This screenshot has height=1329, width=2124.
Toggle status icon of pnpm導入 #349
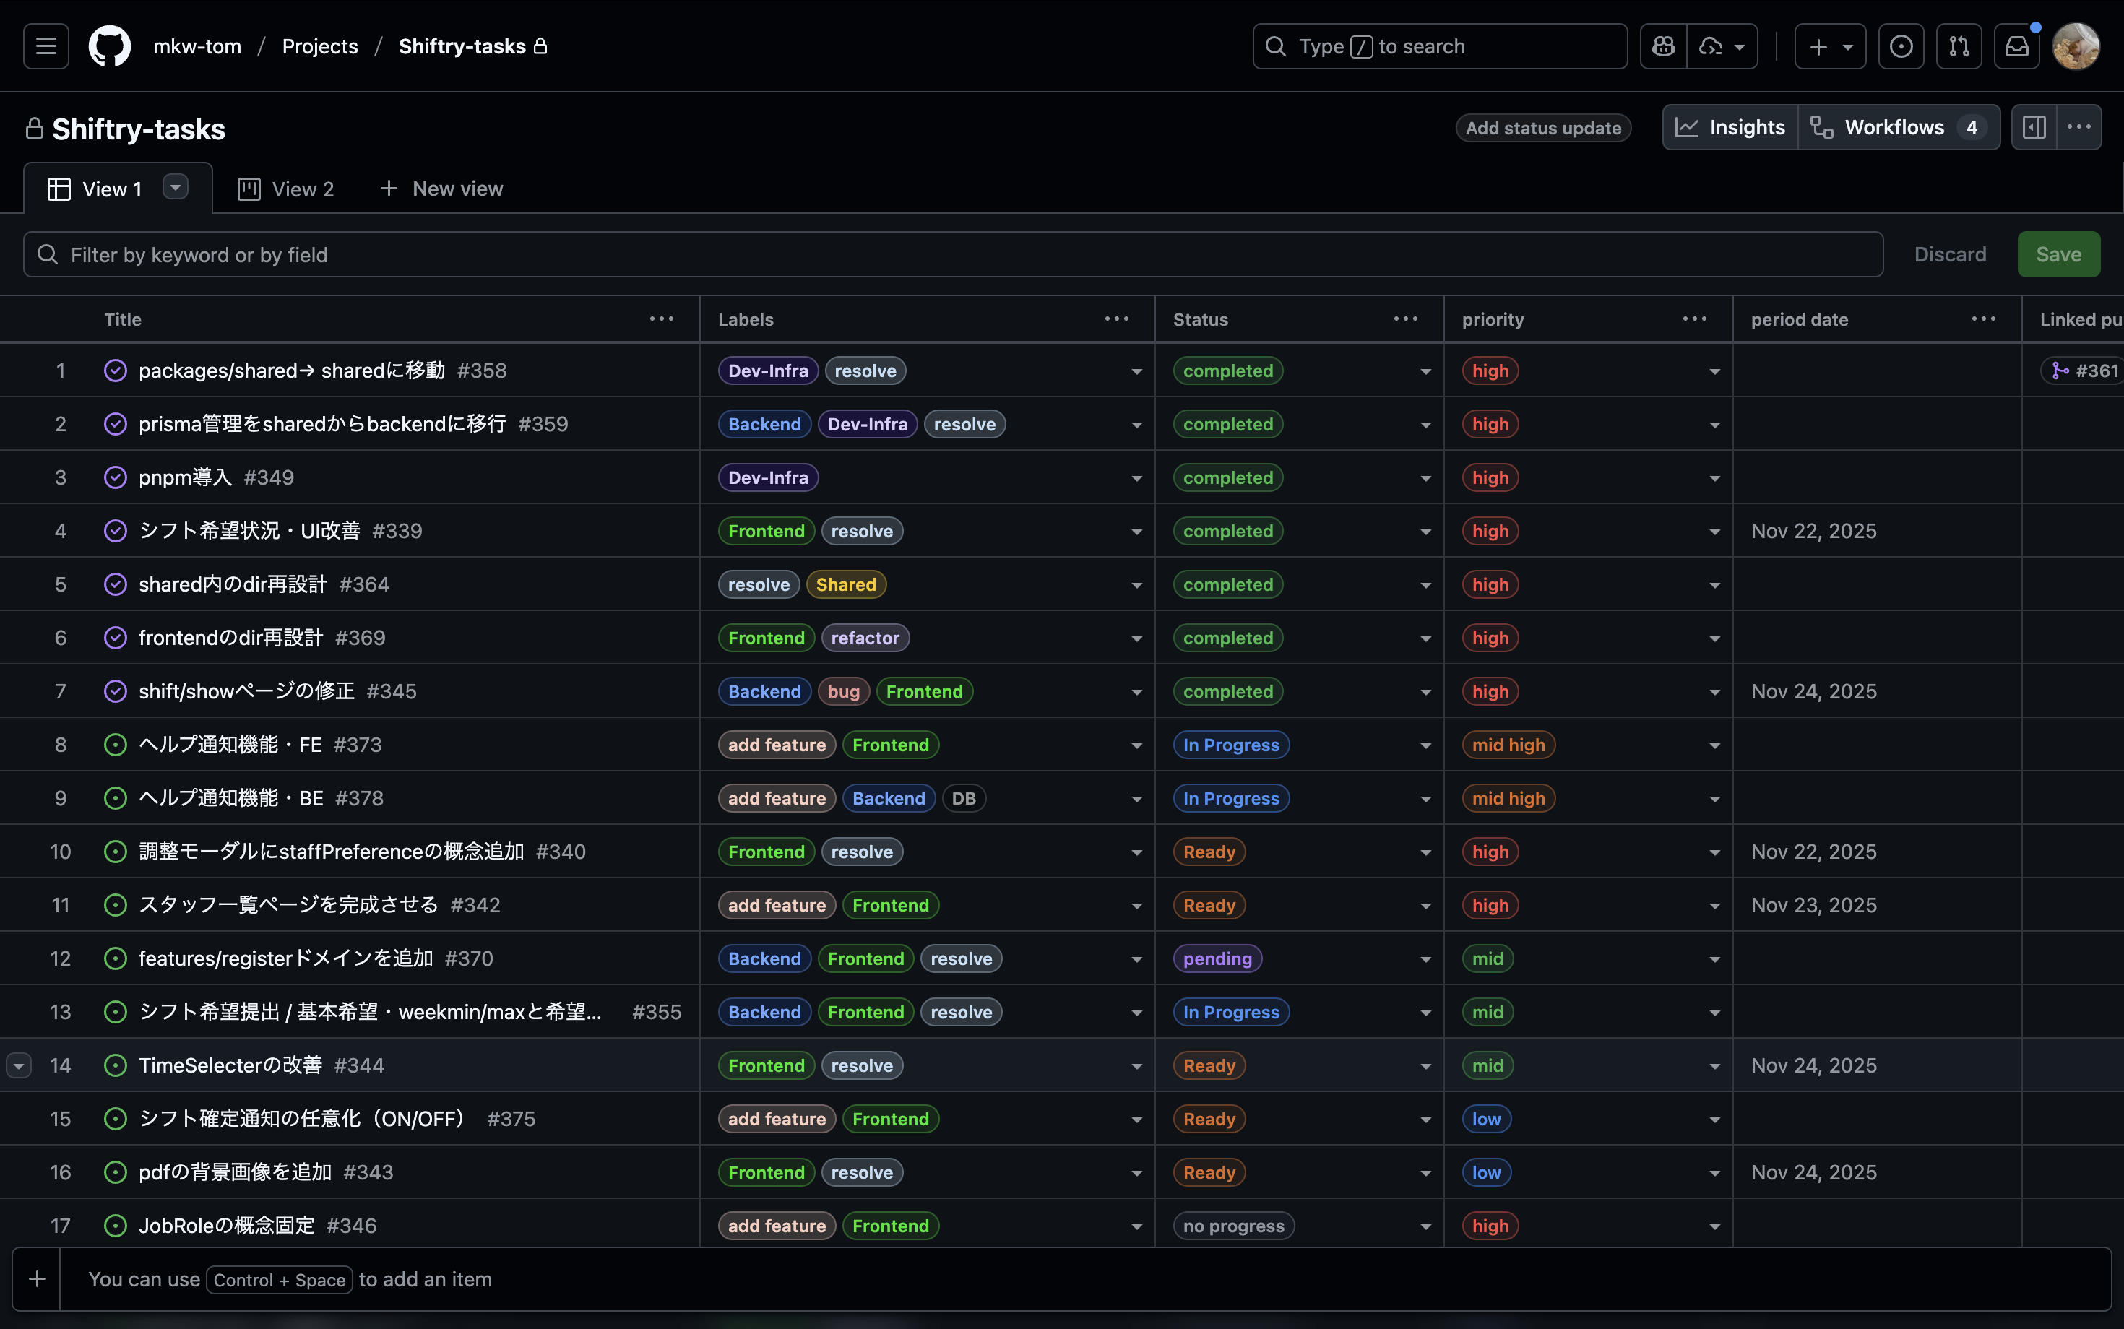pos(115,477)
